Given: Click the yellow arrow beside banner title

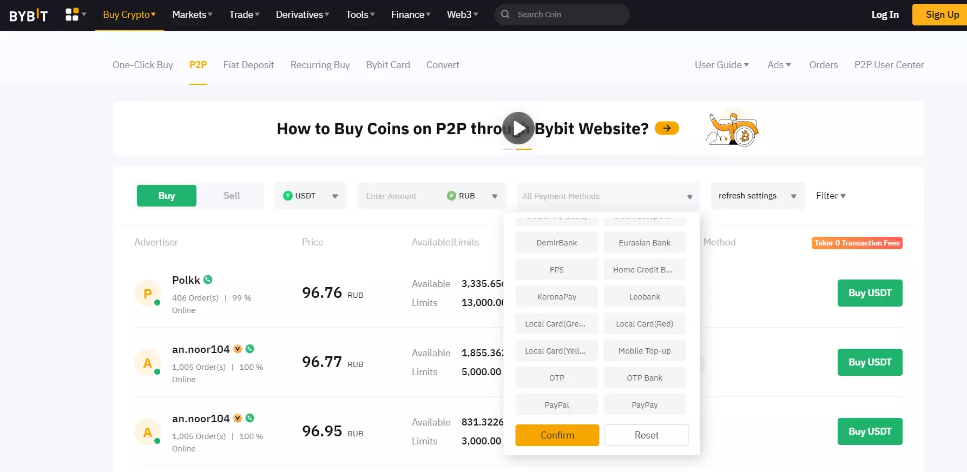Looking at the screenshot, I should [x=667, y=128].
